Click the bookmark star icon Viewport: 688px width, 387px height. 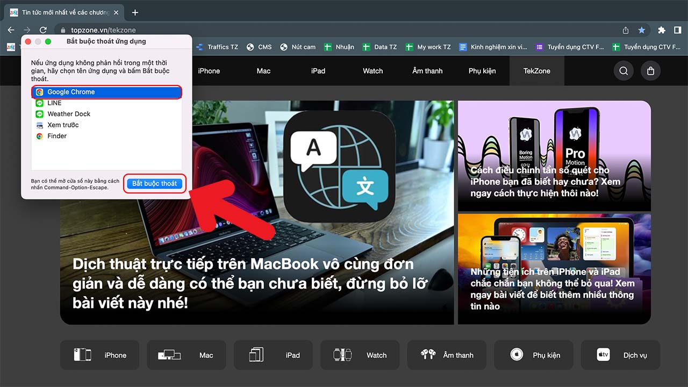tap(641, 30)
